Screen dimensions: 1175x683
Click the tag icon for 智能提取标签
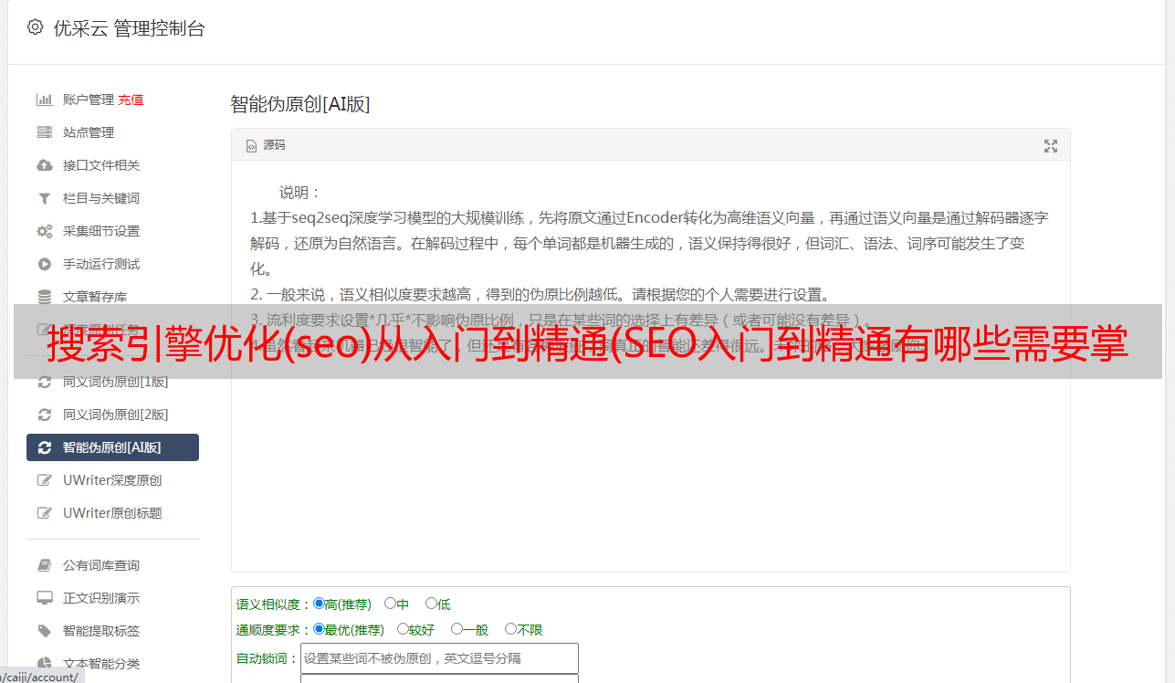click(44, 631)
